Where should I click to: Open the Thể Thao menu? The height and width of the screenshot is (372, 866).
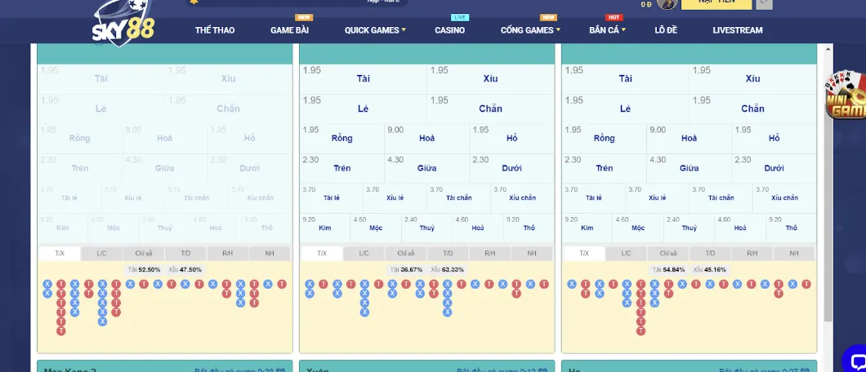[x=215, y=30]
